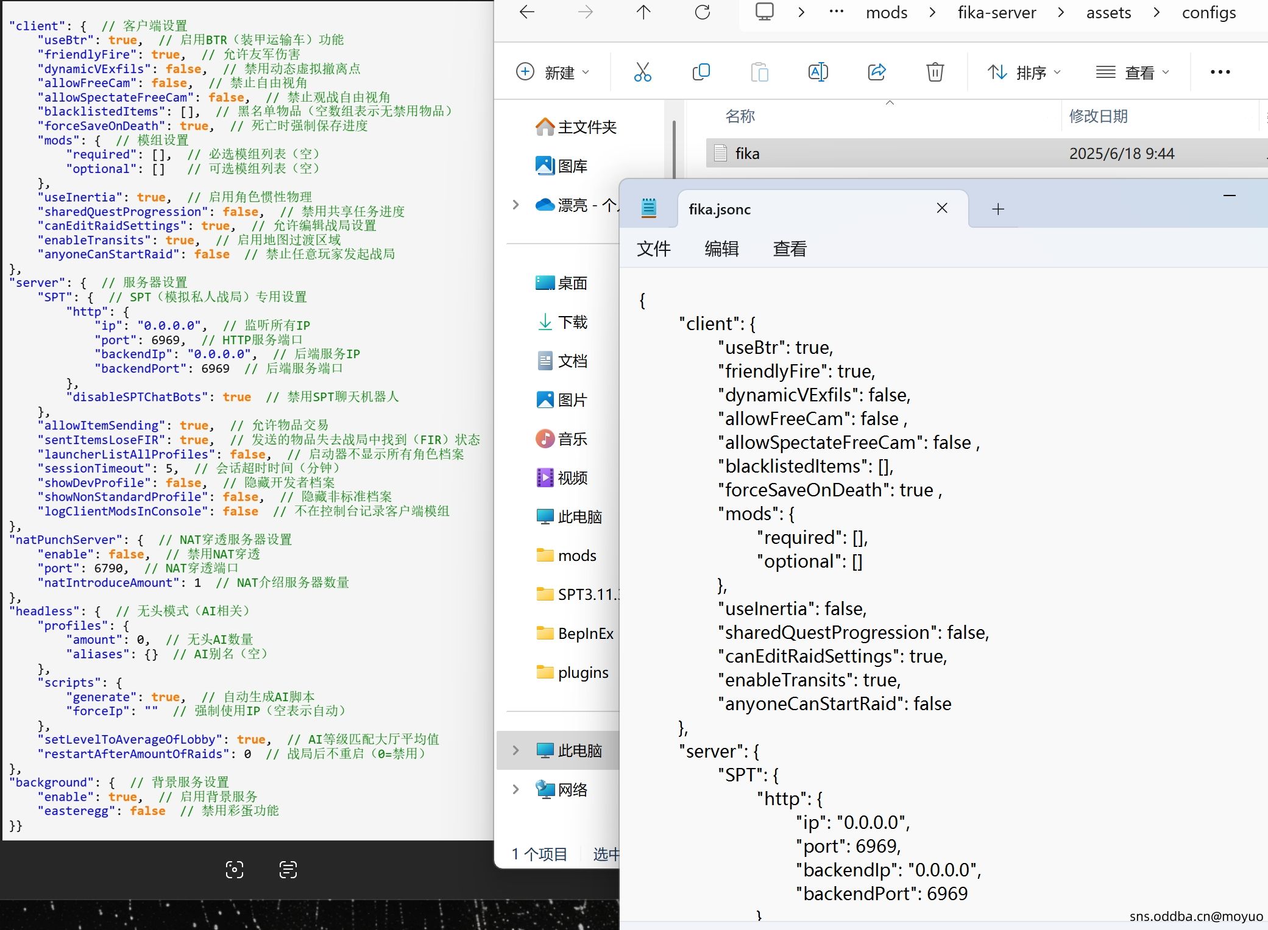1268x930 pixels.
Task: Open pinned BepInEx folder in sidebar
Action: click(x=575, y=633)
